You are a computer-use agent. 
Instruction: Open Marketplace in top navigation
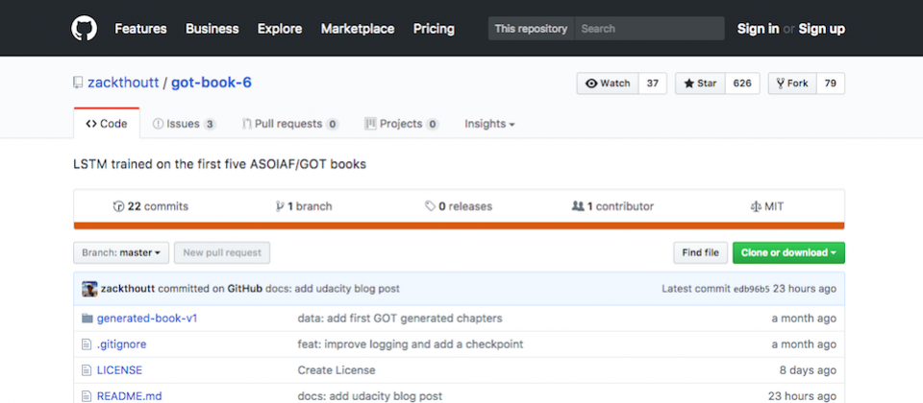[x=358, y=28]
